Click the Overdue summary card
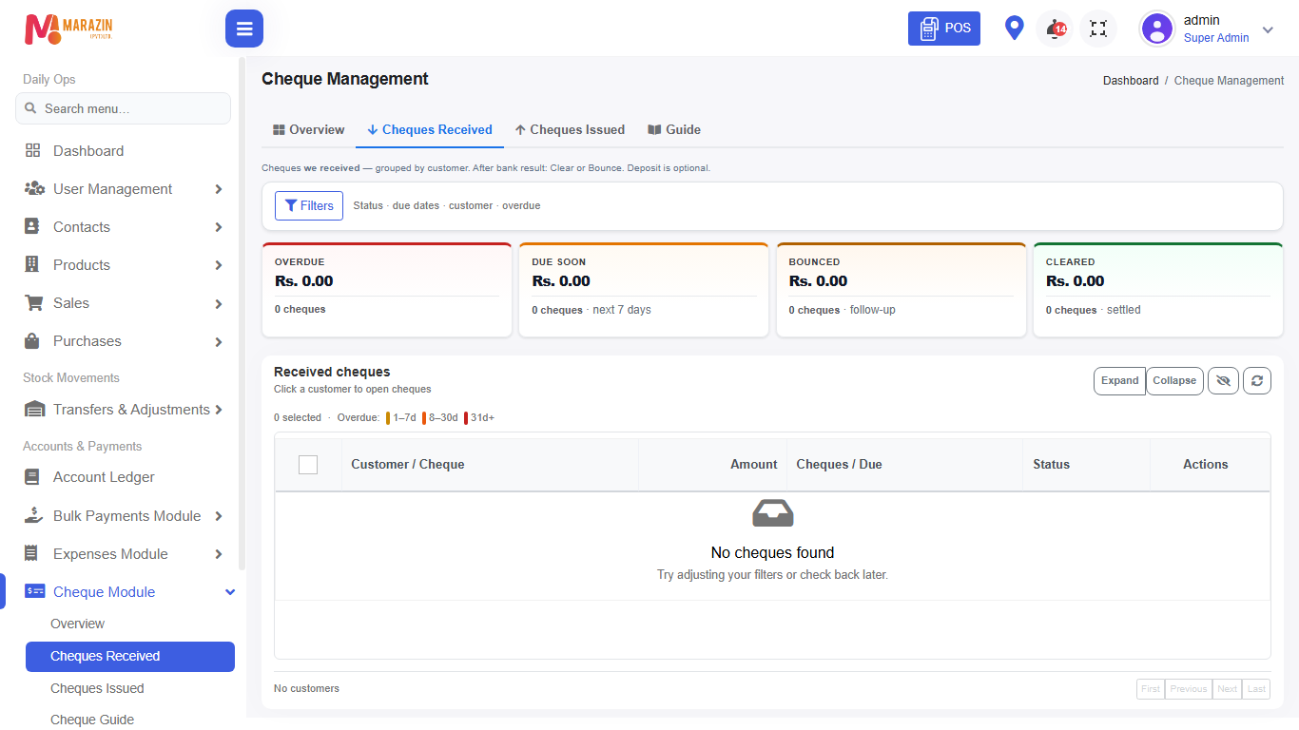 (x=387, y=290)
